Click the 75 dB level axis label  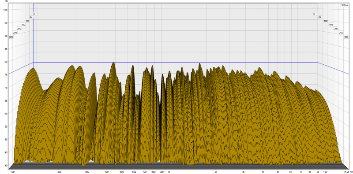pos(6,74)
